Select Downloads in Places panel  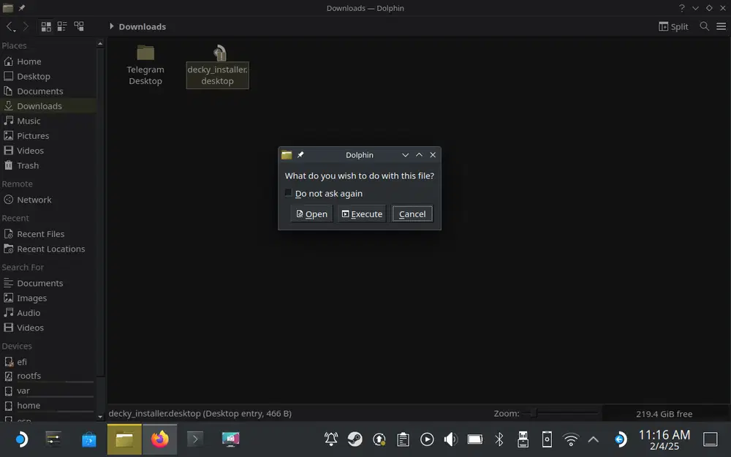pos(48,106)
